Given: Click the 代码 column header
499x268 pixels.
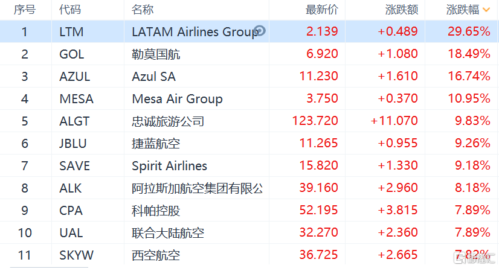Looking at the screenshot, I should click(70, 10).
